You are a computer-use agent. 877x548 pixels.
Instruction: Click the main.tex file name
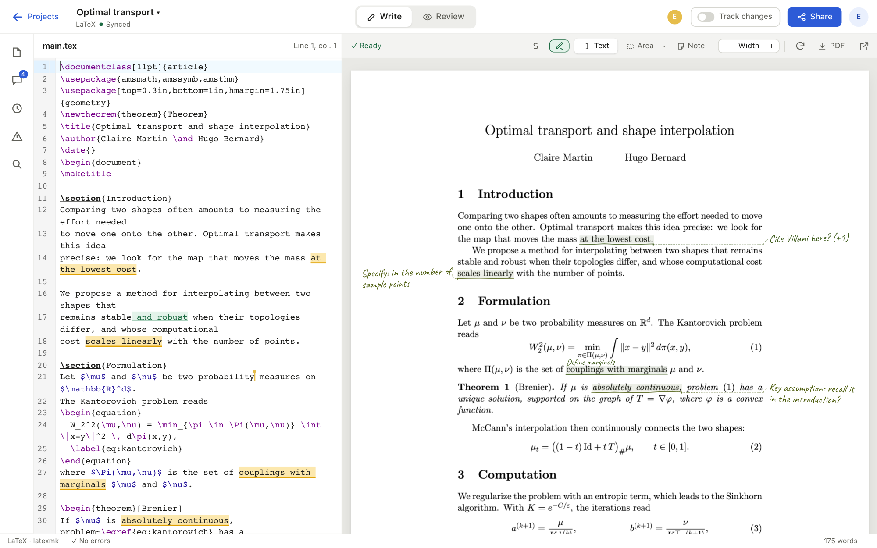point(60,46)
